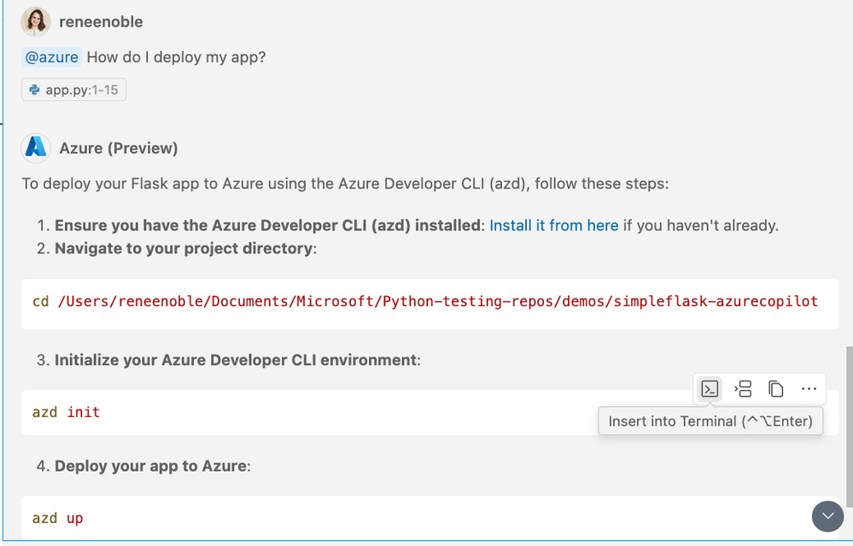Image resolution: width=853 pixels, height=546 pixels.
Task: Click the Azure (Preview) participant name
Action: point(119,148)
